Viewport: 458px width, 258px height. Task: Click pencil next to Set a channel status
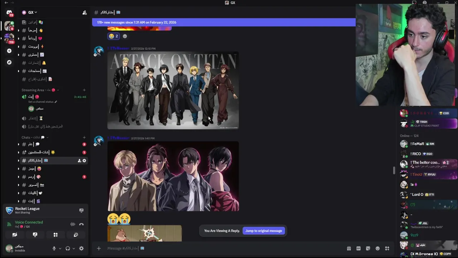pos(56,102)
